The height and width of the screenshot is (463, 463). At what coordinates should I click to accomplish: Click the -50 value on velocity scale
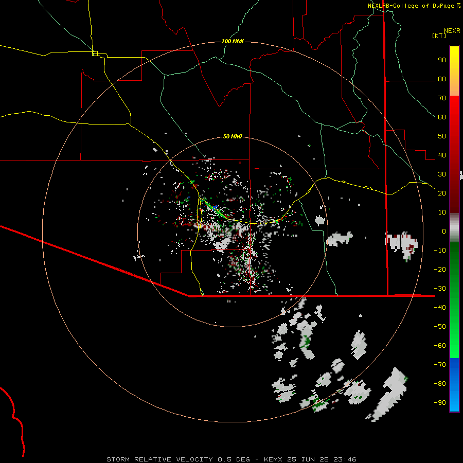click(440, 327)
